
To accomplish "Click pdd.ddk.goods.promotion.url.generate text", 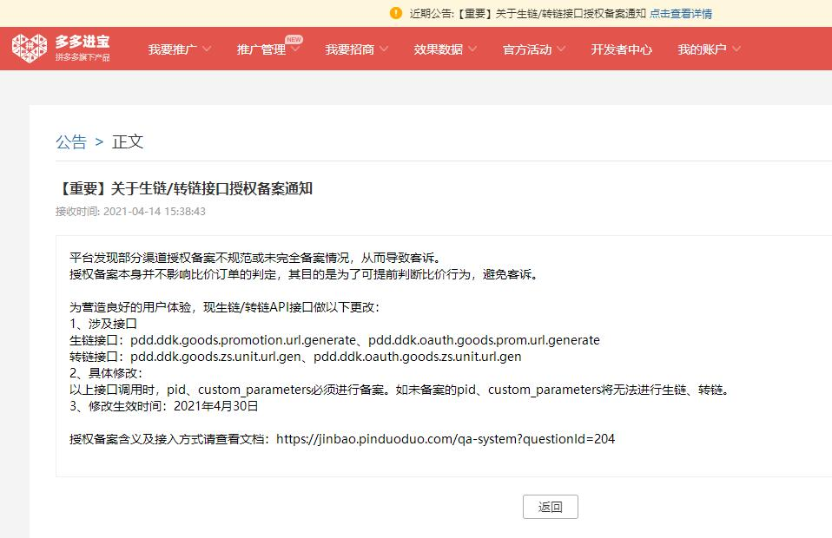I will [243, 340].
